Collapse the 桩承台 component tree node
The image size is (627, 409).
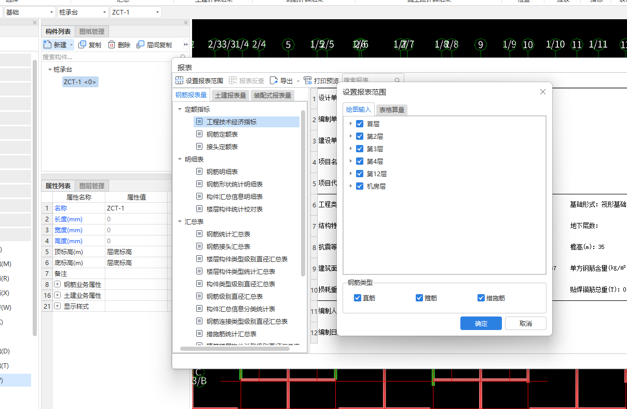point(50,69)
